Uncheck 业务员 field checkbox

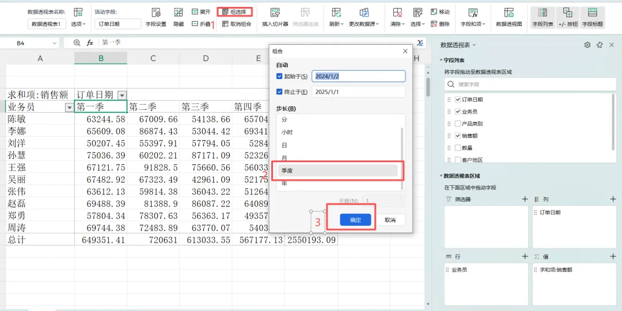(x=458, y=112)
